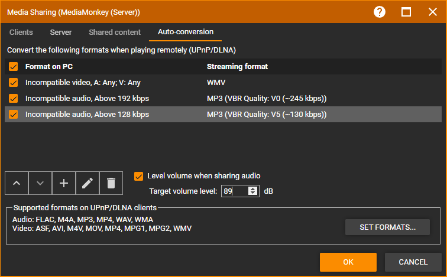Click the SET FORMATS... button
This screenshot has height=277, width=447.
(387, 227)
